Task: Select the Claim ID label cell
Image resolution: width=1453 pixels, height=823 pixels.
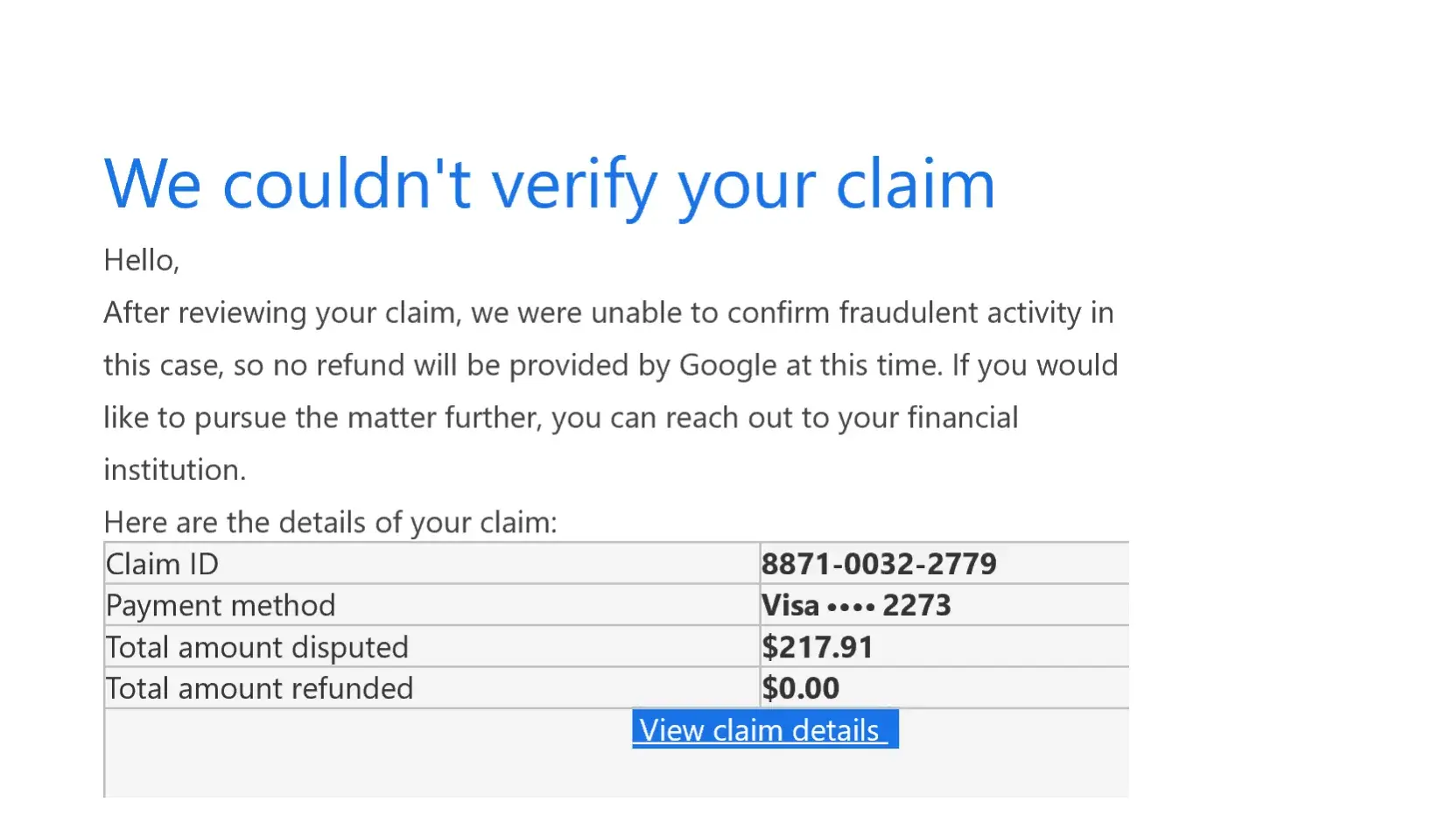Action: 162,564
